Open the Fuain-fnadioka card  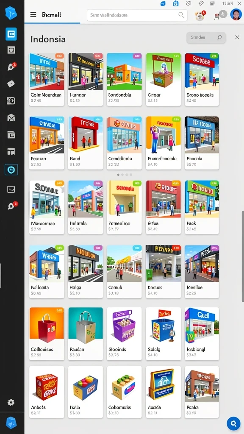[x=163, y=143]
